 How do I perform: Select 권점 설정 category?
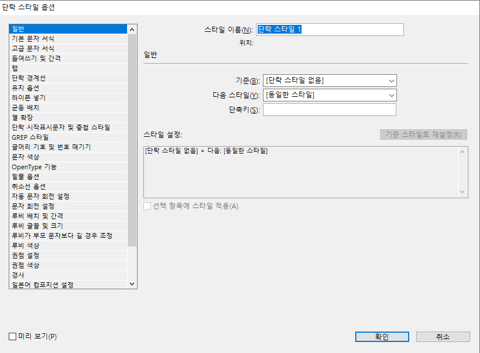[68, 256]
